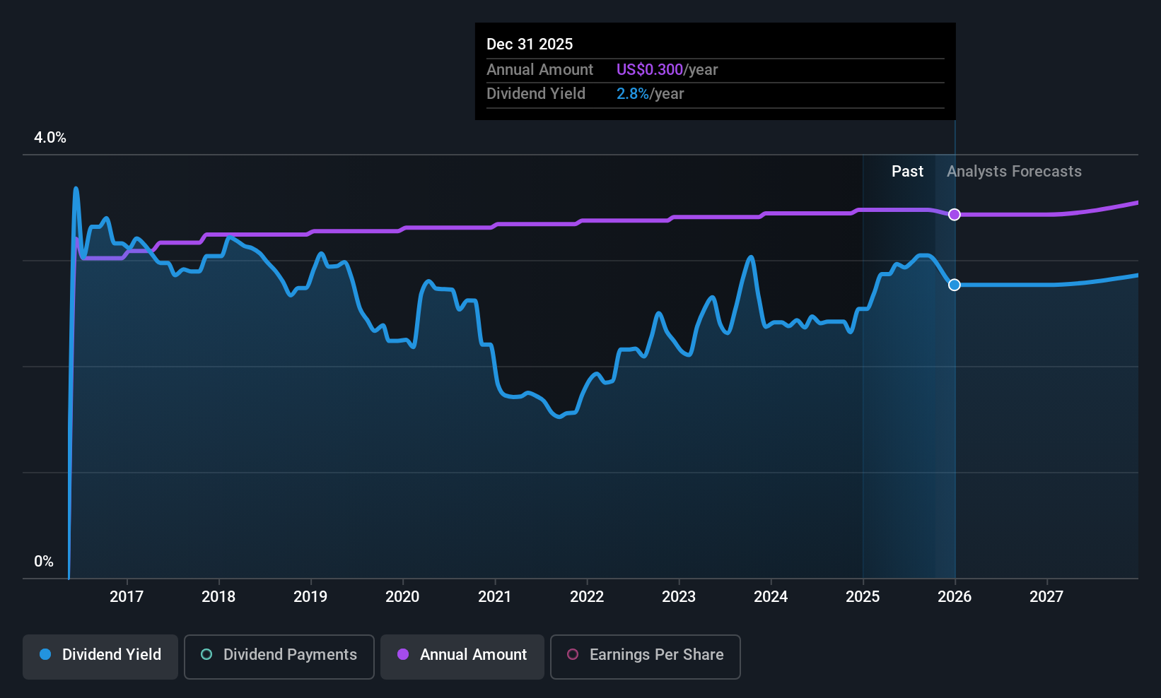Click the 4.0% y-axis label
1161x698 pixels.
(50, 137)
